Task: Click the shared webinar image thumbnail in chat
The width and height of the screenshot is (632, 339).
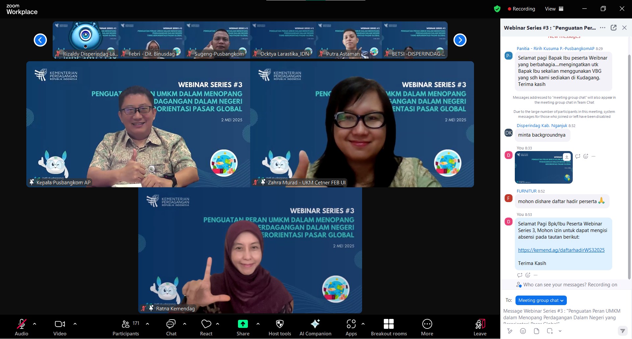Action: (543, 168)
